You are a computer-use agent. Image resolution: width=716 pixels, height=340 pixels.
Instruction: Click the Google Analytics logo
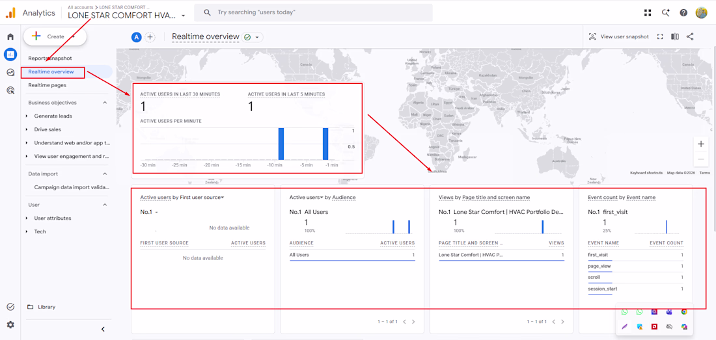10,13
